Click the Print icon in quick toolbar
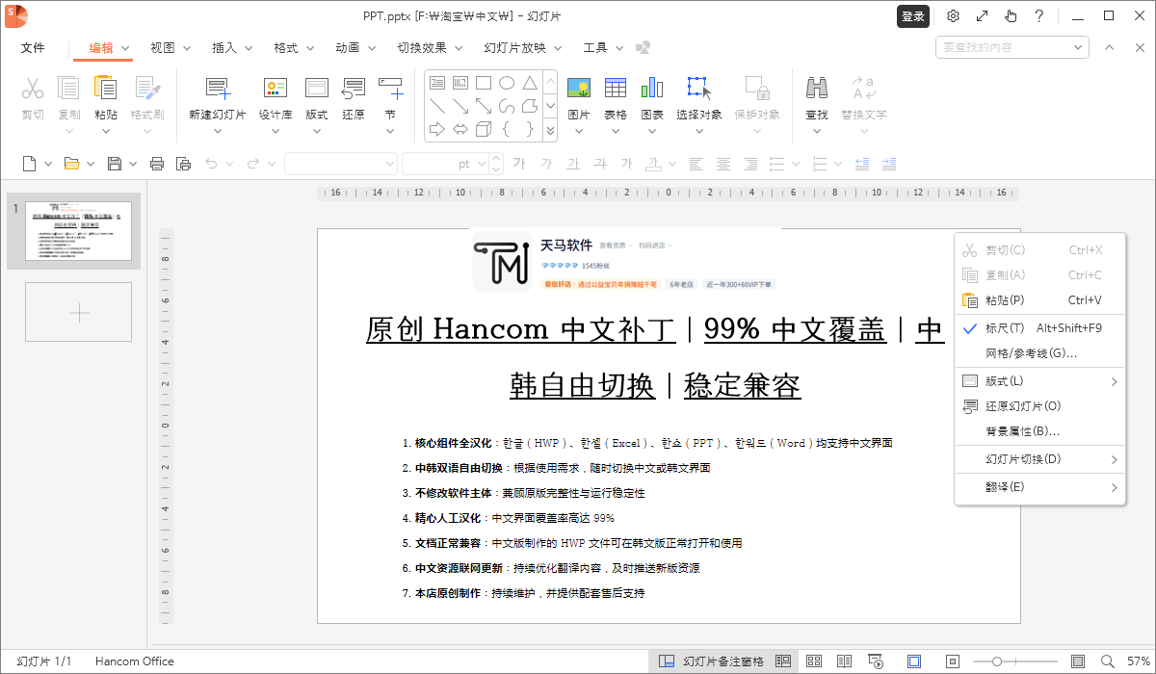This screenshot has width=1156, height=674. (157, 164)
